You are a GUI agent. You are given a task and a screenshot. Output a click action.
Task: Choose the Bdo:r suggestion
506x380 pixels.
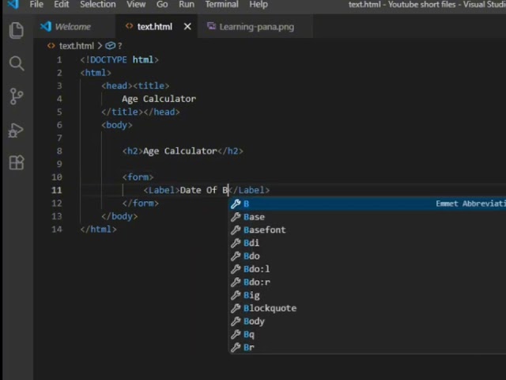(x=367, y=282)
